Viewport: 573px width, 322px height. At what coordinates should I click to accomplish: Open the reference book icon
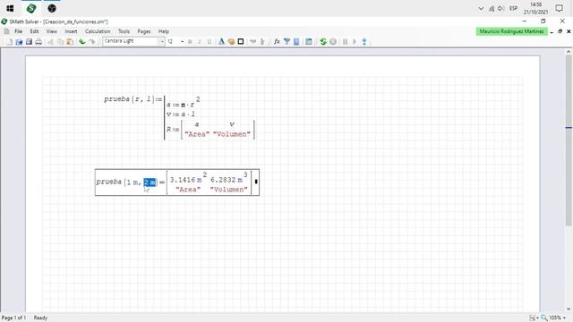[x=296, y=42]
